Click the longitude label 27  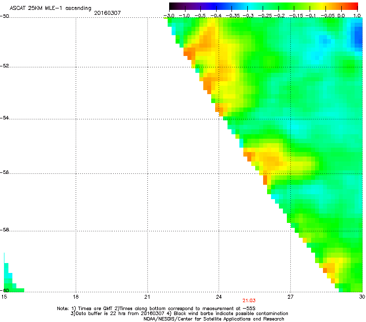pos(290,297)
